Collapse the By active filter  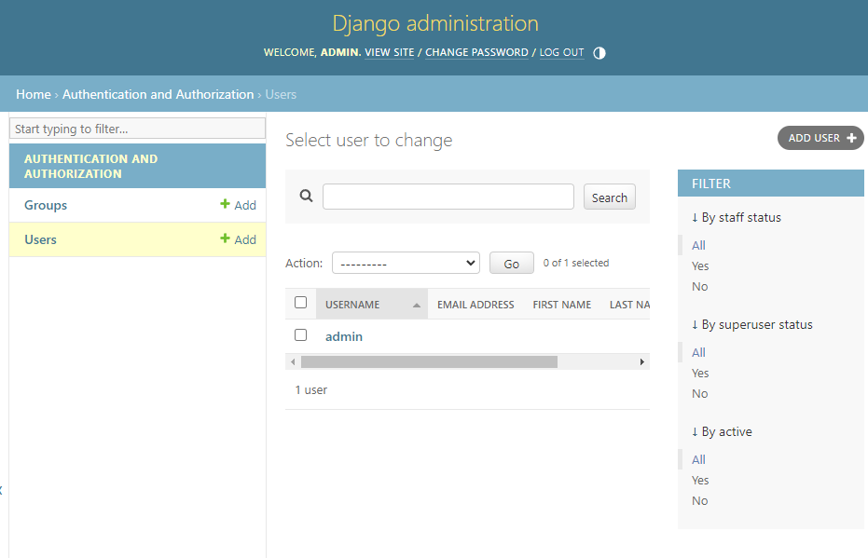coord(722,432)
